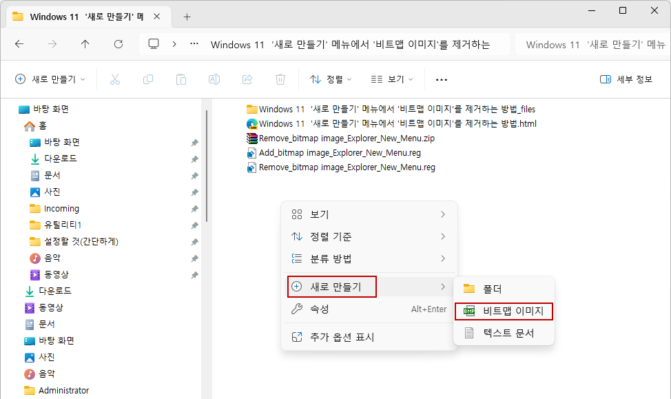Screen dimensions: 671x399
Task: Click the pin icon beside 설정할 것(간단하게)
Action: coord(195,242)
